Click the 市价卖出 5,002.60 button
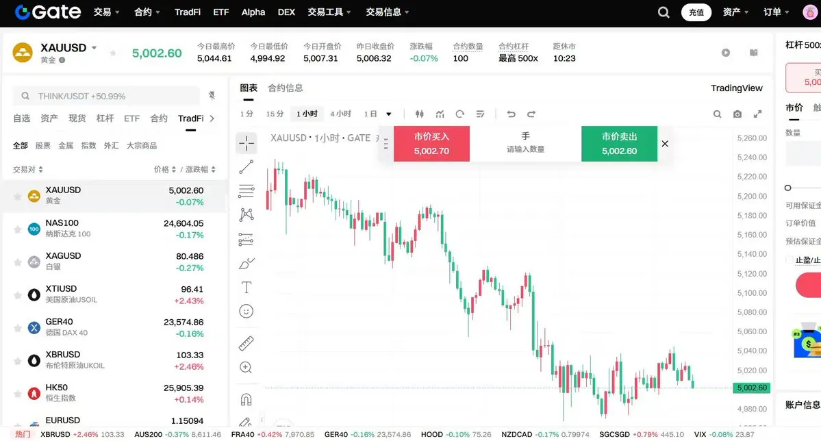The width and height of the screenshot is (821, 441). coord(620,144)
